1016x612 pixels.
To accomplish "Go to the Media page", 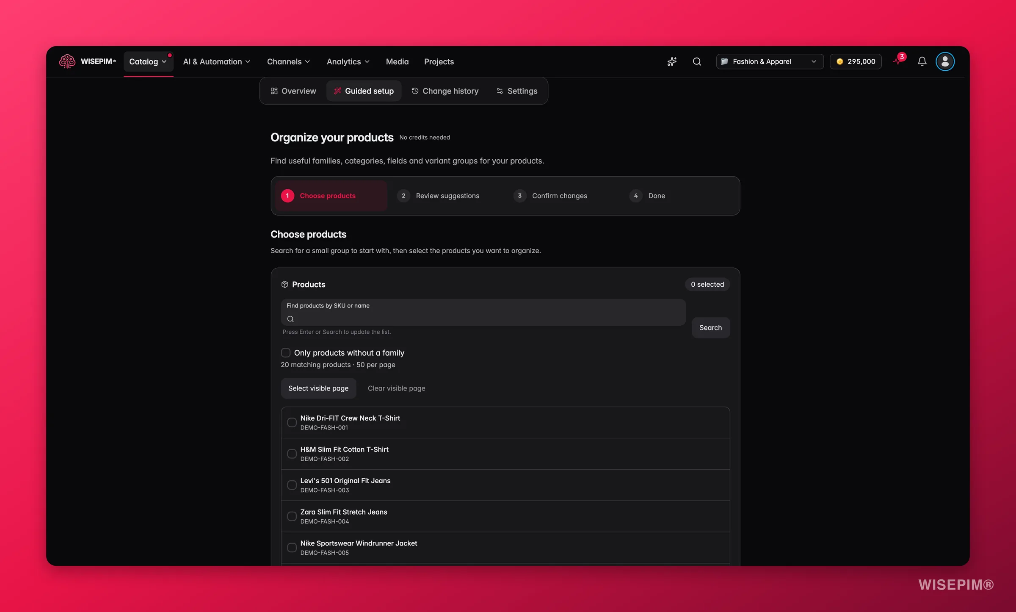I will 397,61.
